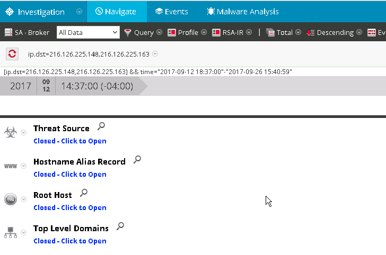Image resolution: width=386 pixels, height=255 pixels.
Task: Click the 2017 year segment in timeline
Action: [21, 86]
